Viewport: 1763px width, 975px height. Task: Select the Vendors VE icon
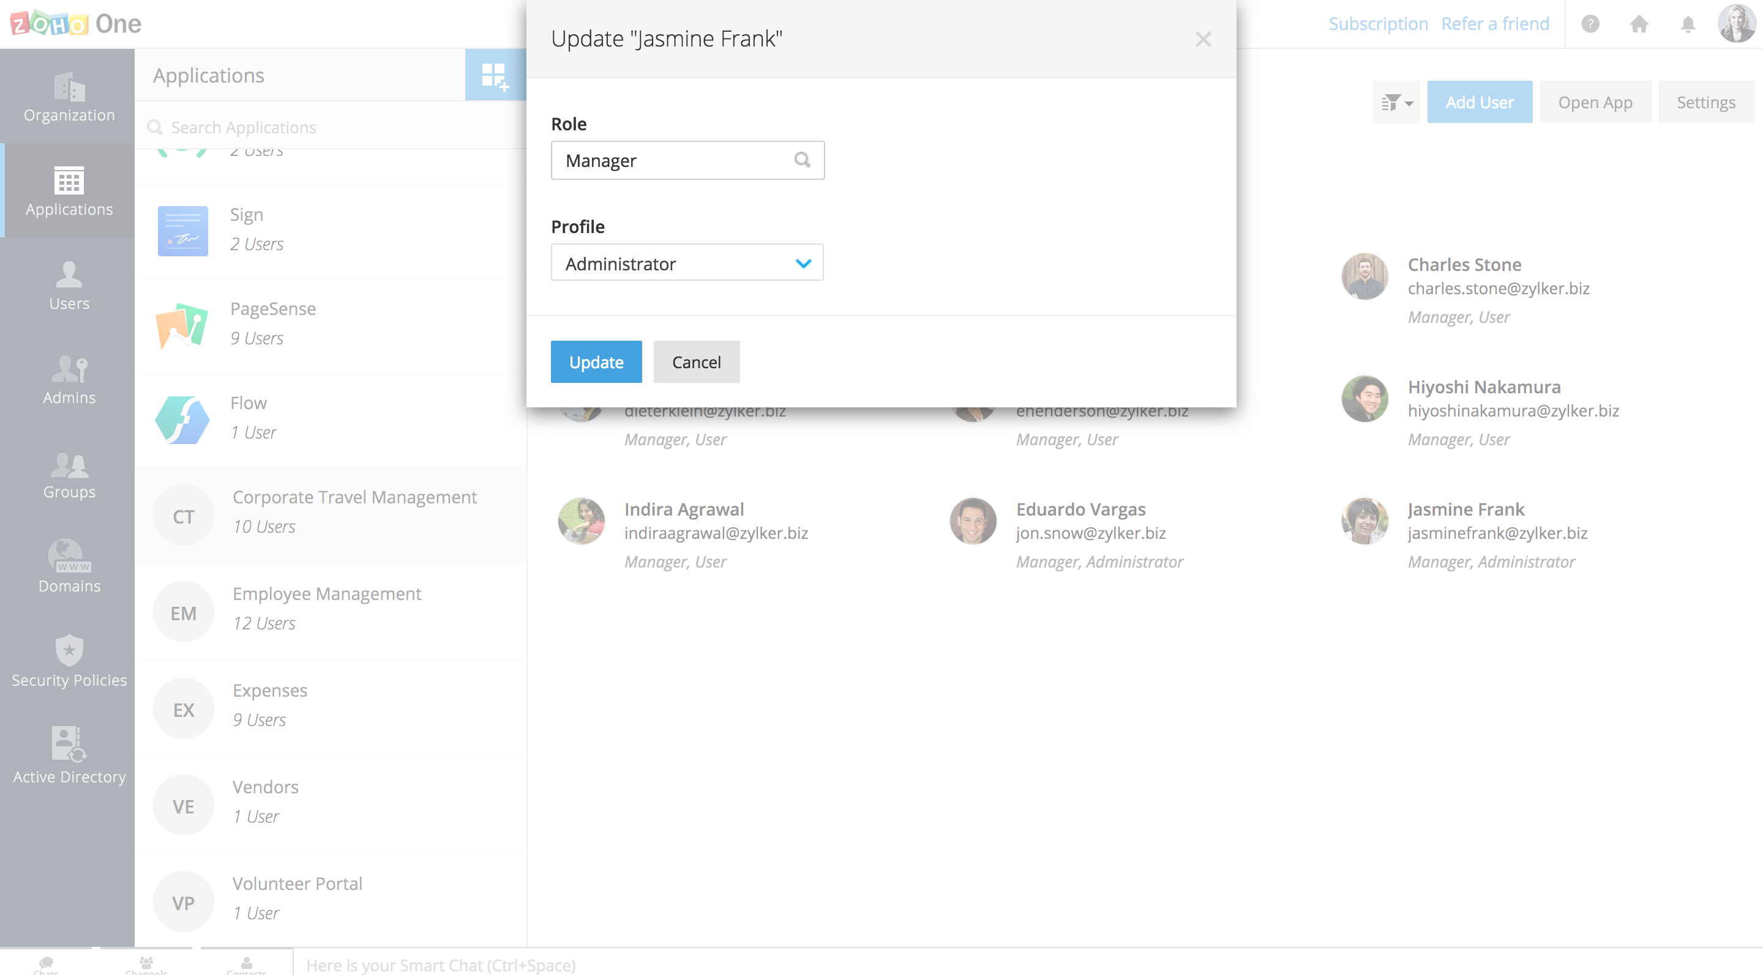coord(184,806)
